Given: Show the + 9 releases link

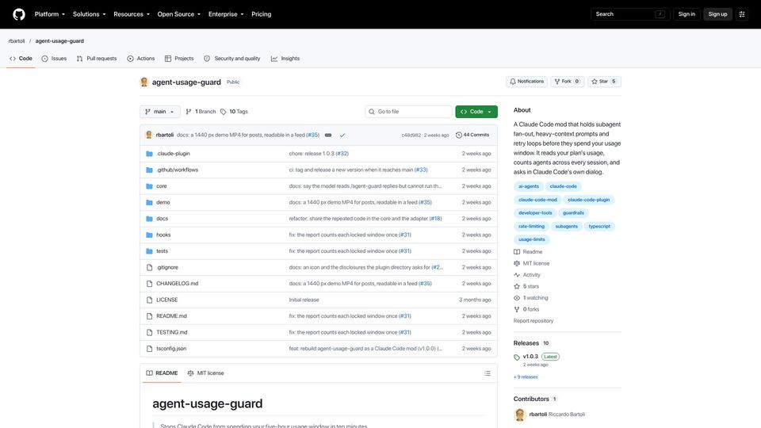Looking at the screenshot, I should click(x=526, y=377).
